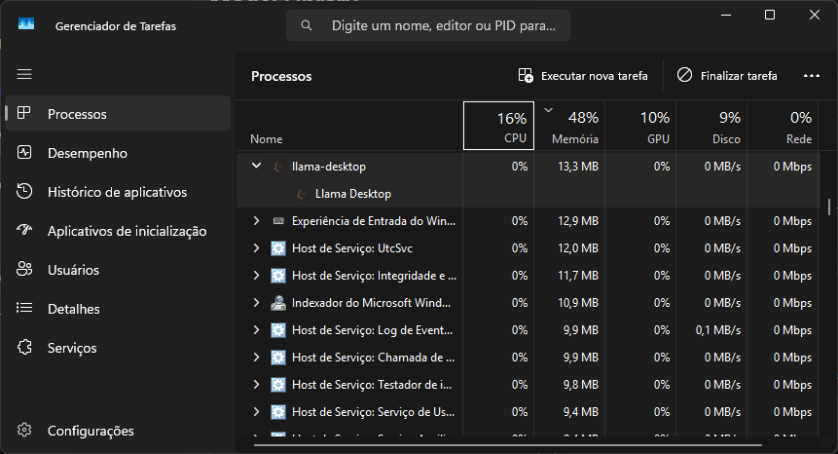Click the Aplicativos de inicialização gauge icon

pos(24,230)
